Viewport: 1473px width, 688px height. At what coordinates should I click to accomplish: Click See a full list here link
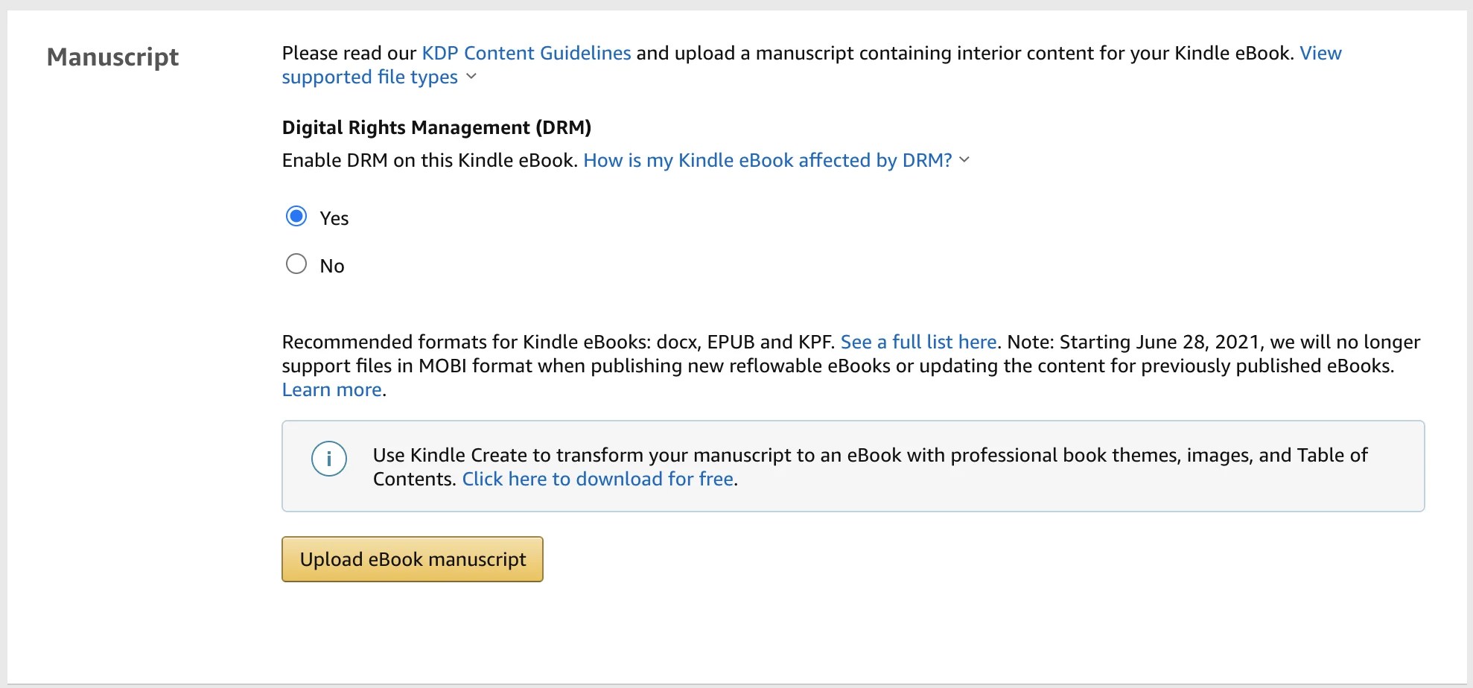pyautogui.click(x=919, y=342)
